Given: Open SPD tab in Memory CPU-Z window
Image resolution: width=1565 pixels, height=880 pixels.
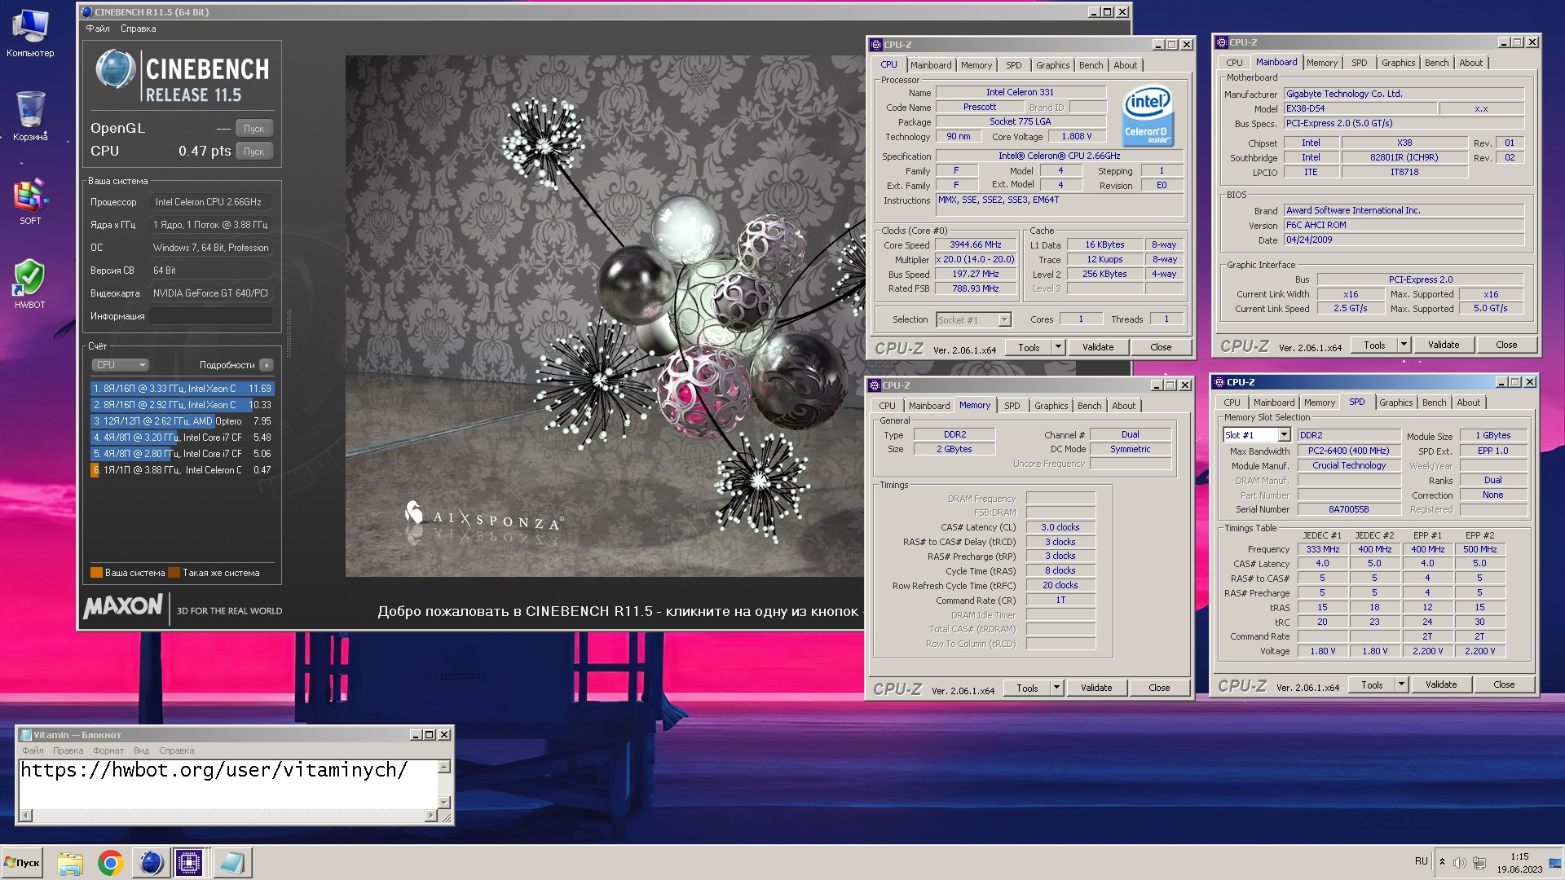Looking at the screenshot, I should [1012, 406].
